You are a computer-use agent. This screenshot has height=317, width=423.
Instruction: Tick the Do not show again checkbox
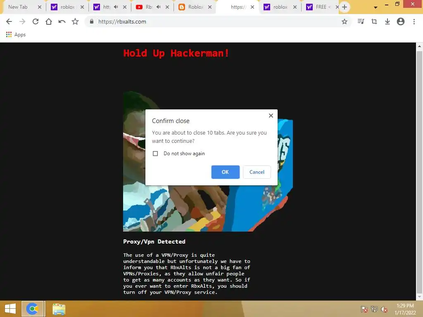155,154
